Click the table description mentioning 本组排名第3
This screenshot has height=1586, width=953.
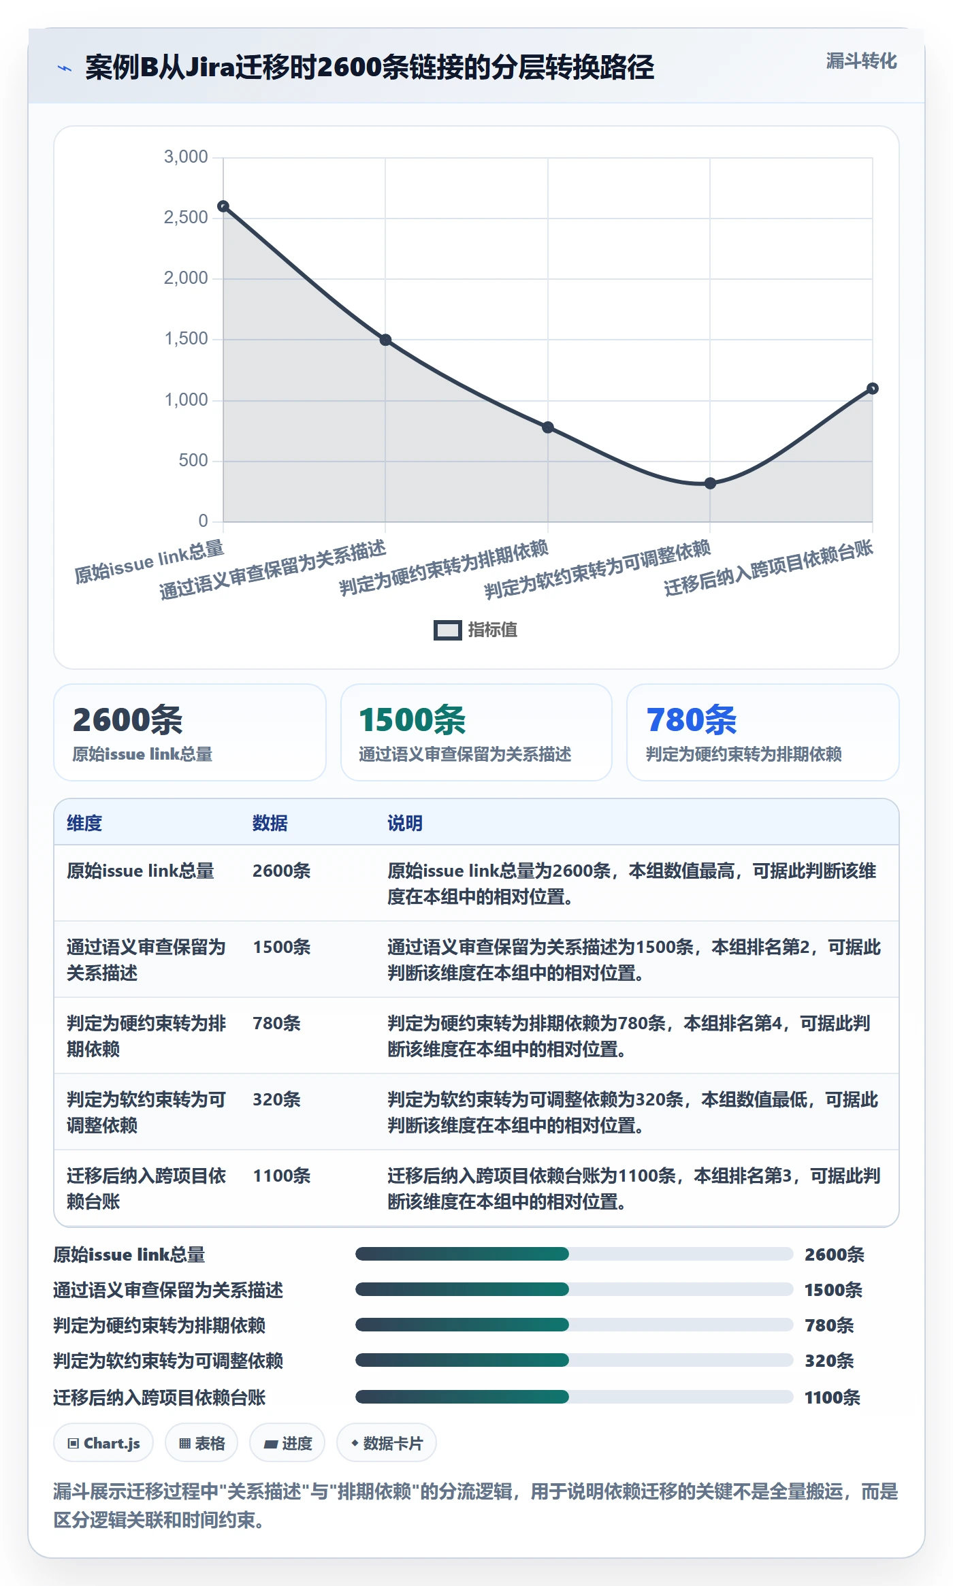pyautogui.click(x=634, y=1188)
